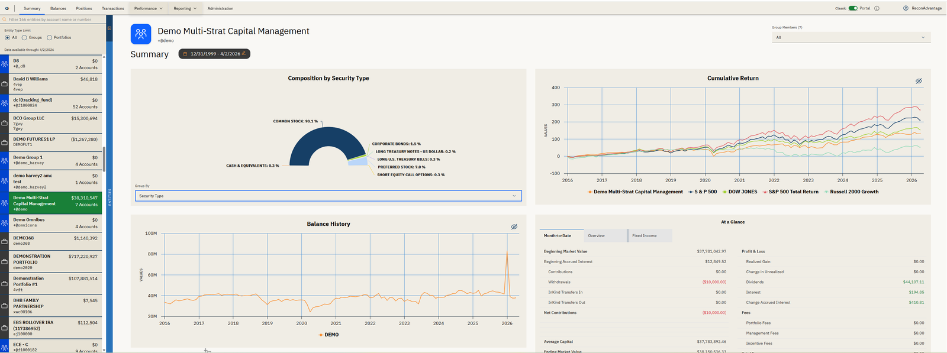Select the Demo Group 1 entity
947x353 pixels.
pos(51,160)
